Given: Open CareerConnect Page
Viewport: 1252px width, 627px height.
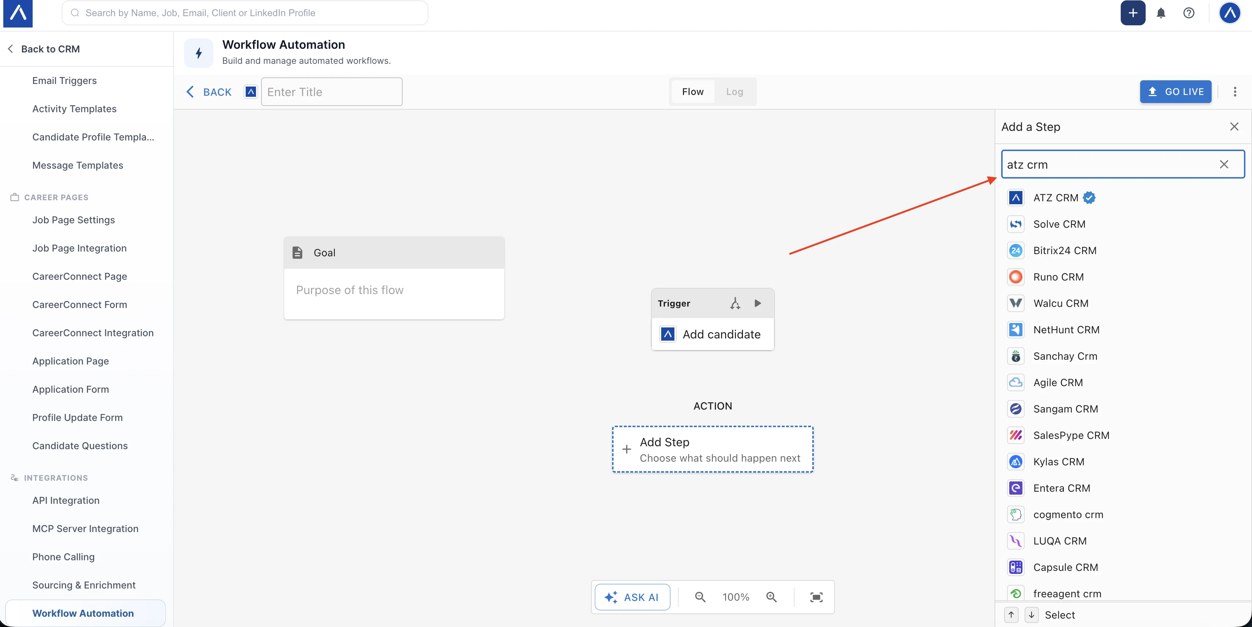Looking at the screenshot, I should [x=80, y=276].
